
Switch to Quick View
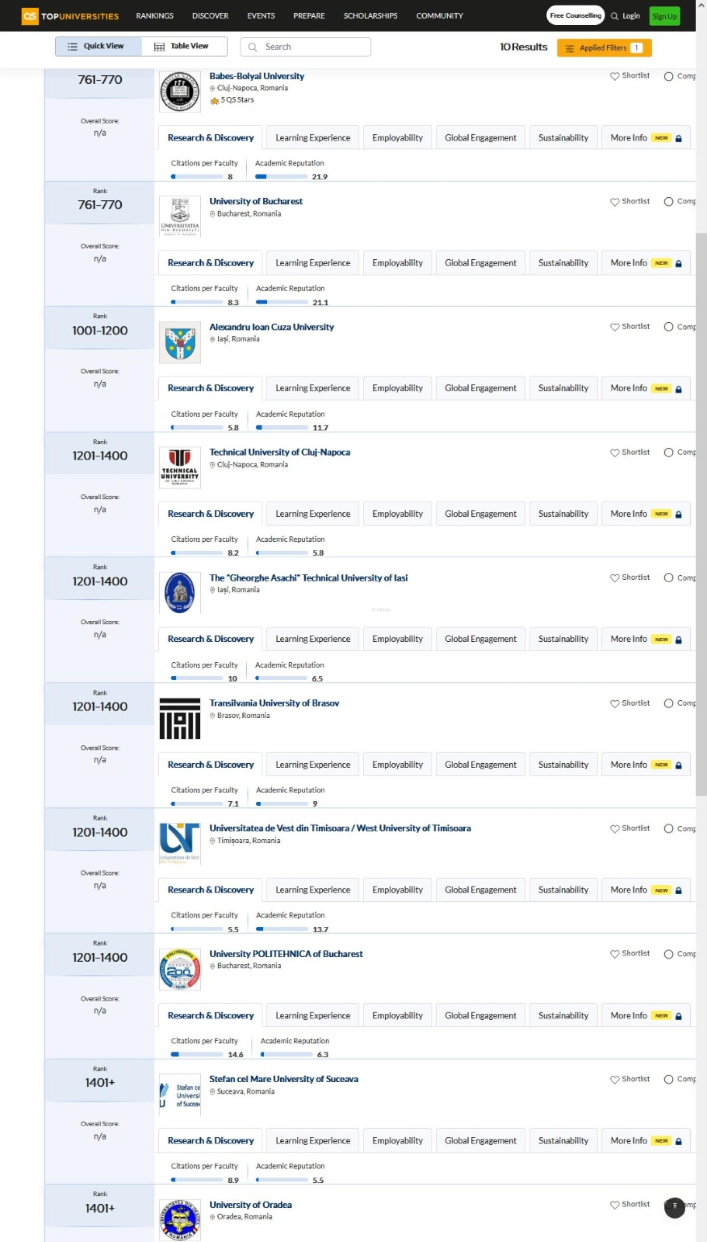coord(99,46)
